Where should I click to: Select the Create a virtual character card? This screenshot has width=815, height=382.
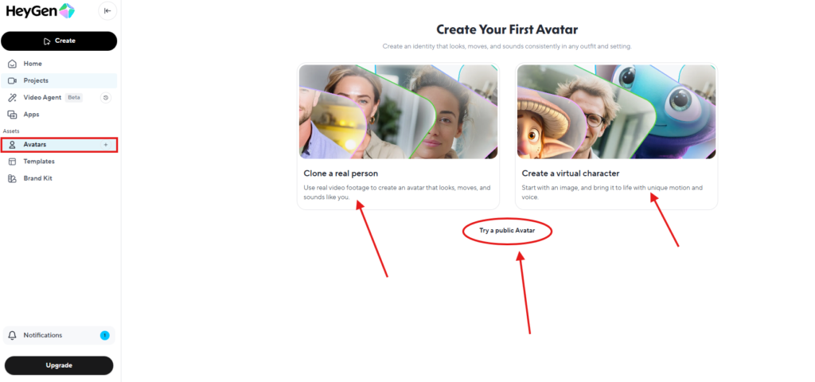617,136
